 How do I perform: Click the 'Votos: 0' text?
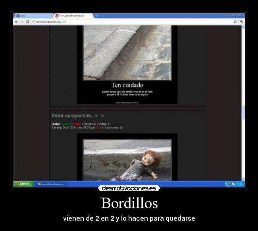click(104, 124)
